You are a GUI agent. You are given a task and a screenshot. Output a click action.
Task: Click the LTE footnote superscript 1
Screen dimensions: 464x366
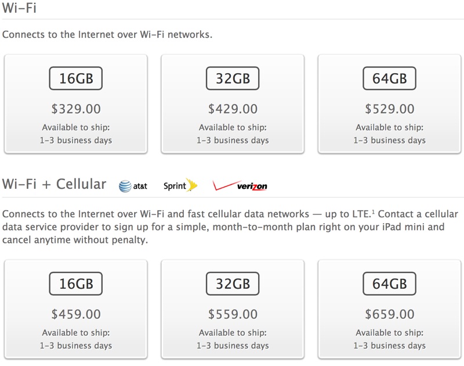(x=373, y=211)
